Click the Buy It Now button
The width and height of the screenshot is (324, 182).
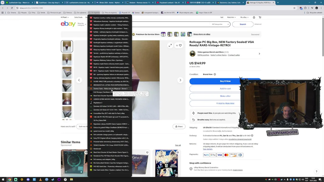click(x=225, y=81)
